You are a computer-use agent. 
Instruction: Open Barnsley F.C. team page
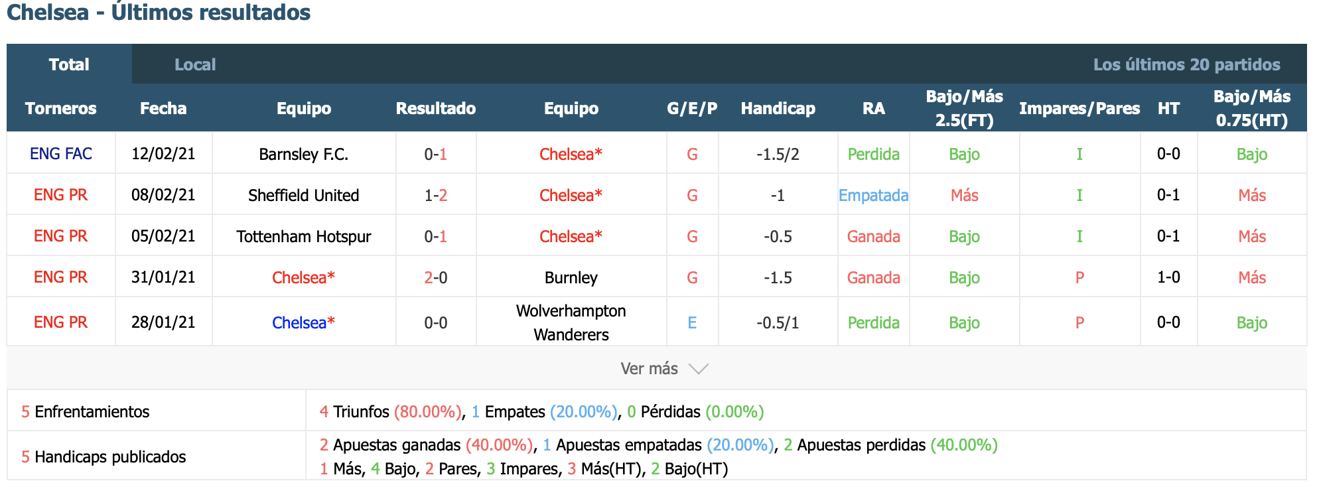click(304, 155)
